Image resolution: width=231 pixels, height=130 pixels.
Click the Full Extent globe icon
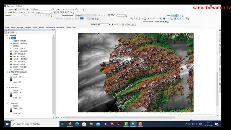[x=140, y=18]
